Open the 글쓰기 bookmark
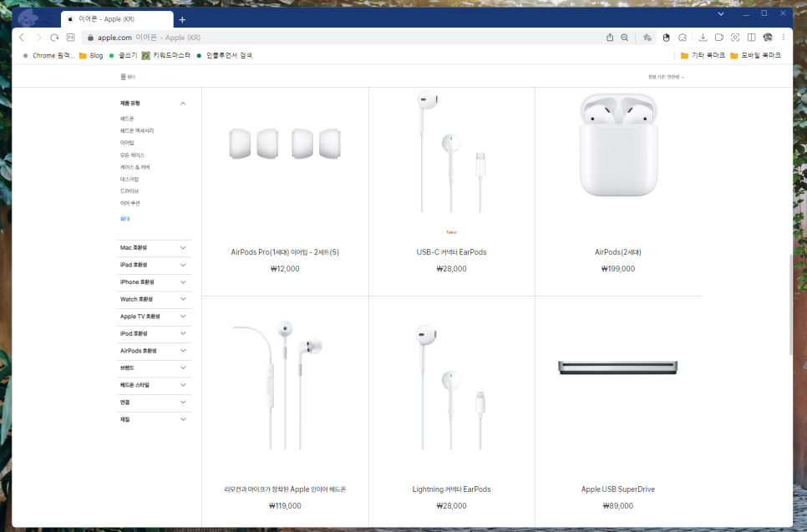The image size is (807, 532). tap(123, 56)
